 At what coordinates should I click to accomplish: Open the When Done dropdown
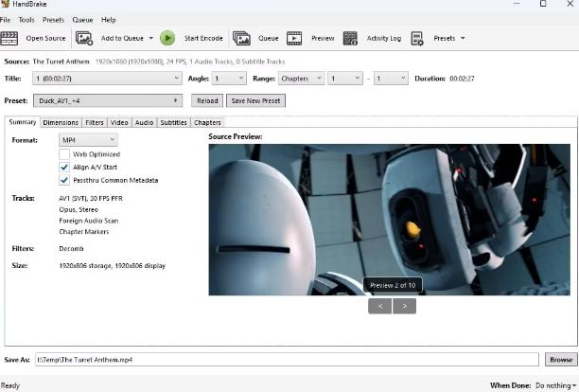pos(555,385)
